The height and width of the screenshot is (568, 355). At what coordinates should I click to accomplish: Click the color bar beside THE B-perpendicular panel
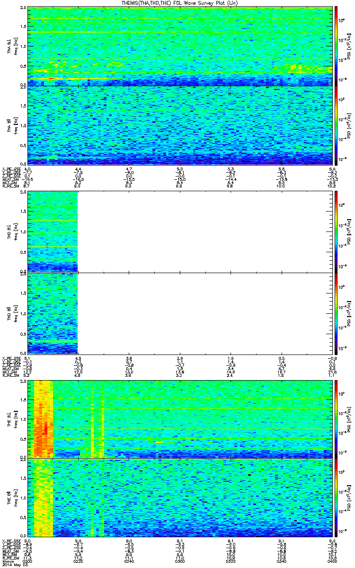[x=337, y=419]
